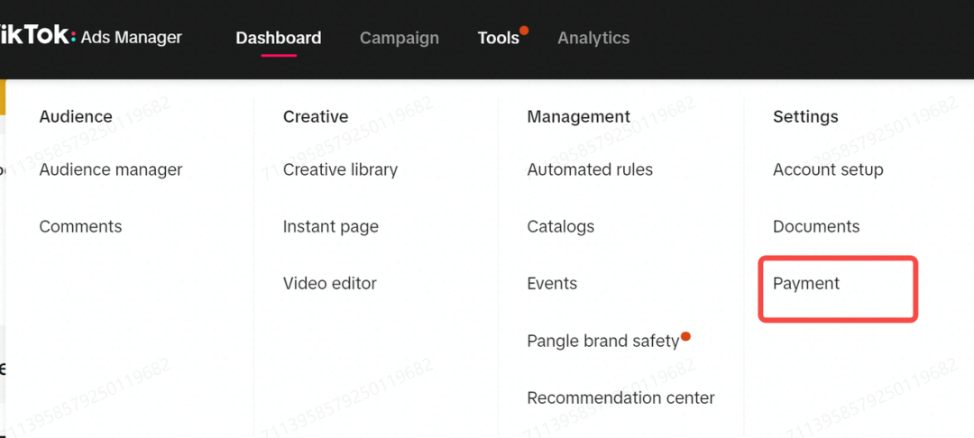Open the Creative library
This screenshot has width=974, height=438.
(340, 169)
